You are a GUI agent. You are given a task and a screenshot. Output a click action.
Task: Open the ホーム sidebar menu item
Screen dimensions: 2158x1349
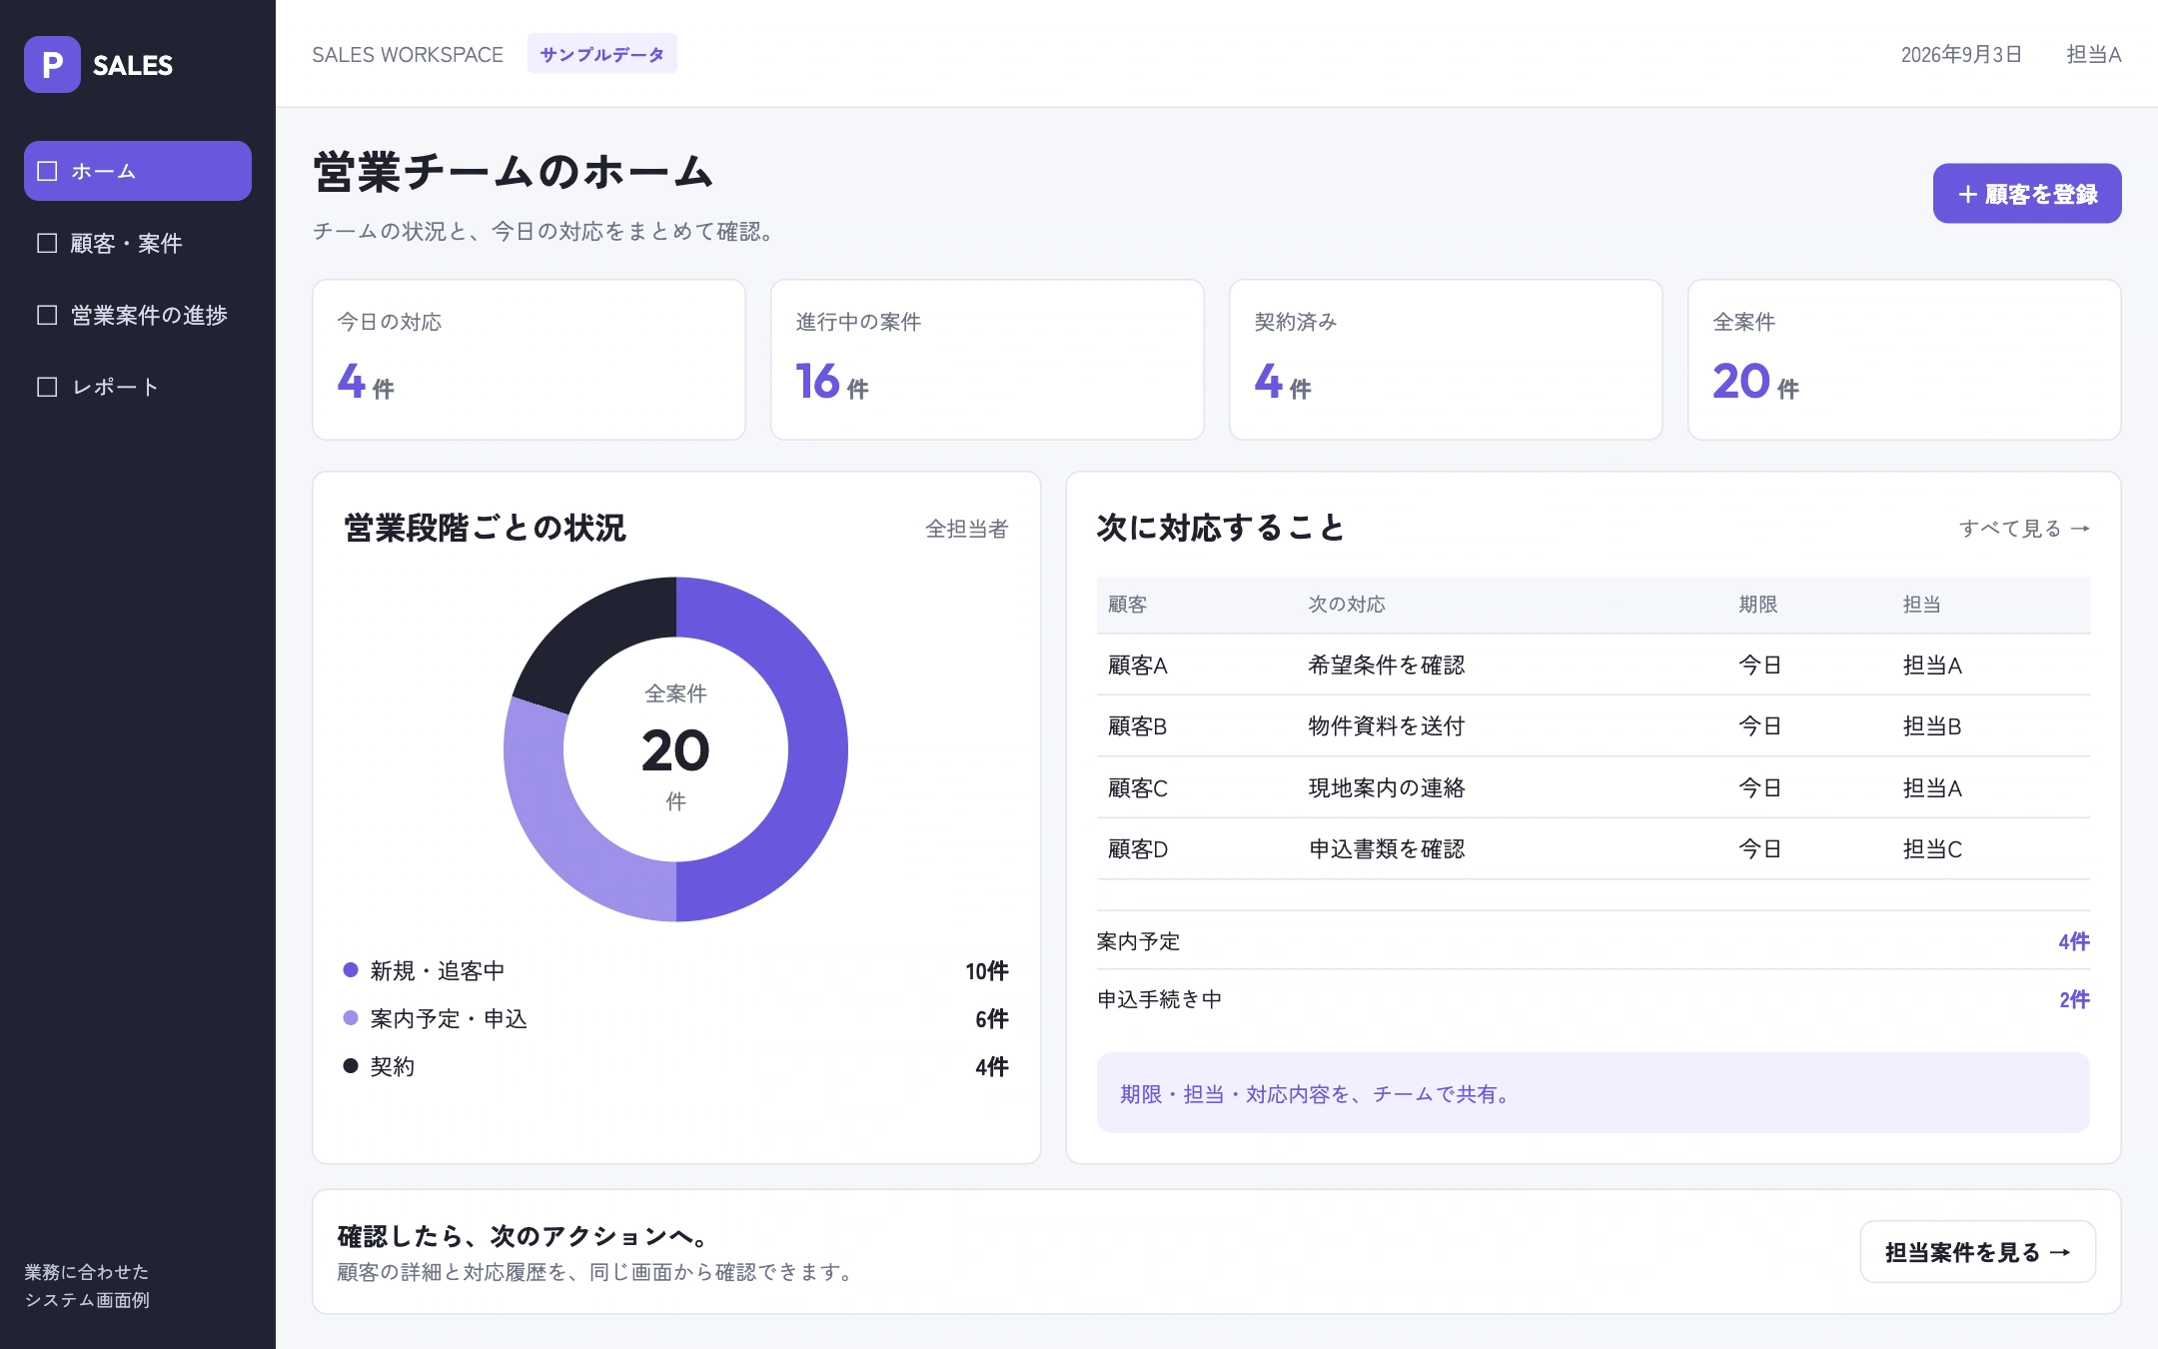(138, 171)
